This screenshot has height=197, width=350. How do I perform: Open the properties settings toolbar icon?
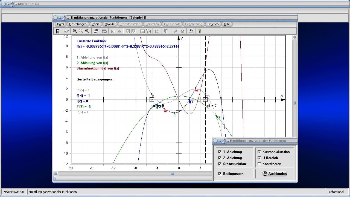[96, 31]
